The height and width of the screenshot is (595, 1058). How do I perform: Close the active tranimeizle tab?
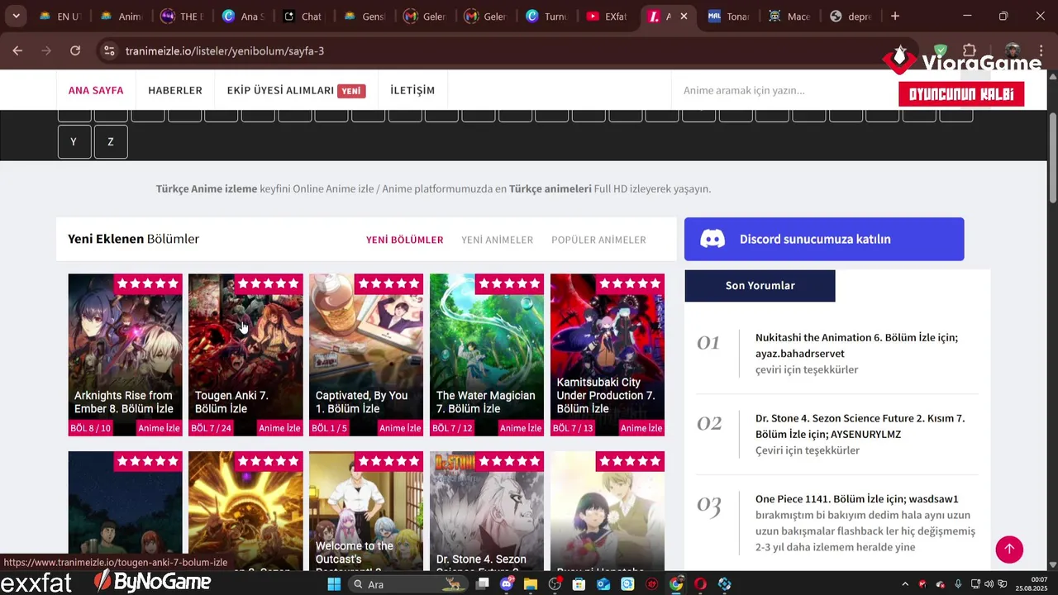(x=684, y=17)
